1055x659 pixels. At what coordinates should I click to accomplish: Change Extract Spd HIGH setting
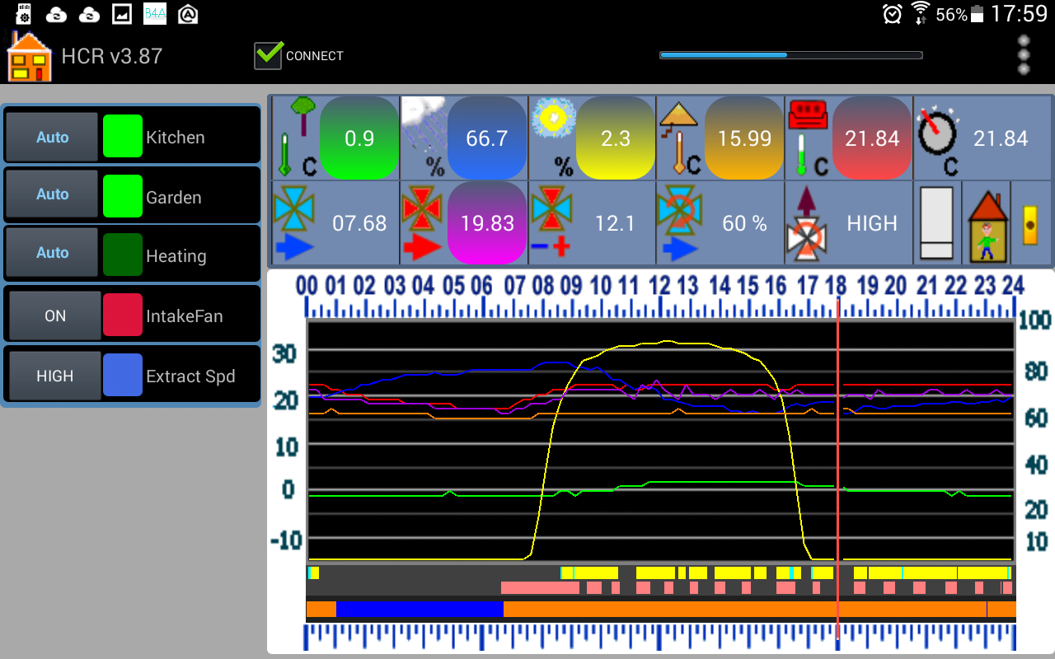[x=54, y=376]
